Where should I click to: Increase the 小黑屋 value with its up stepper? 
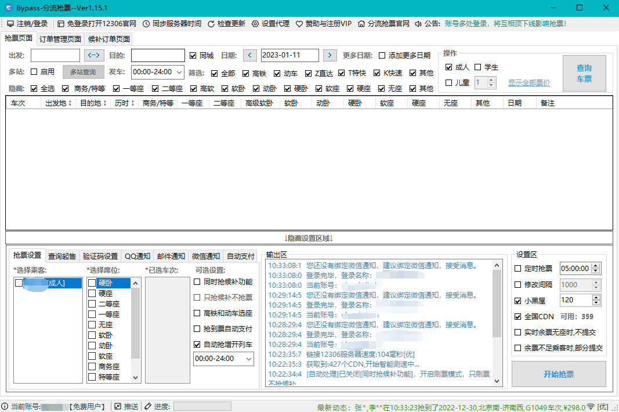[596, 297]
